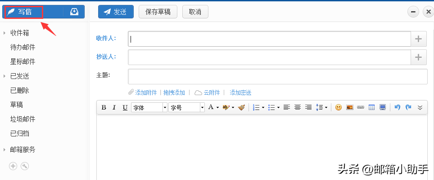Expand the 收件箱 folder tree
This screenshot has width=434, height=180.
[x=5, y=33]
